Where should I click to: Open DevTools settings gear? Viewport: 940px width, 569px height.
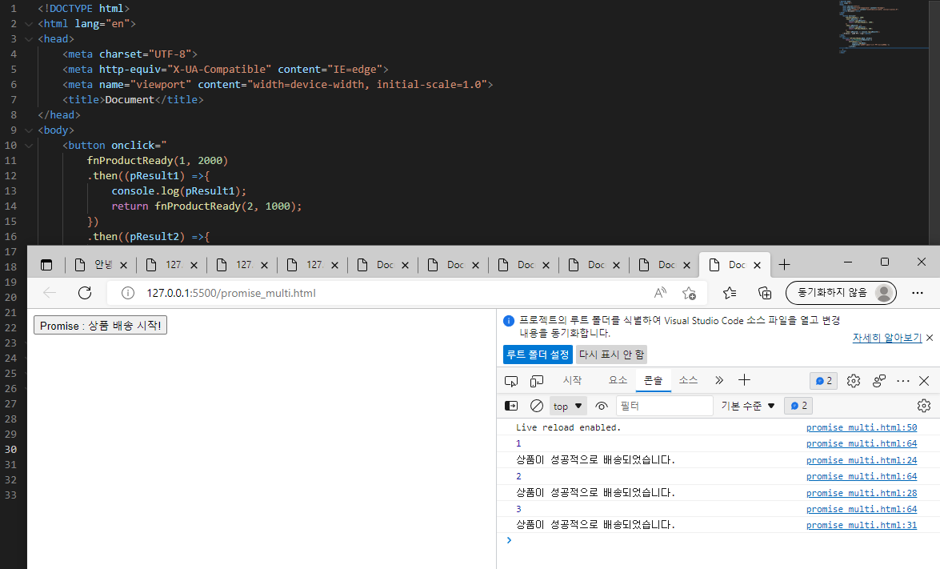pos(854,381)
